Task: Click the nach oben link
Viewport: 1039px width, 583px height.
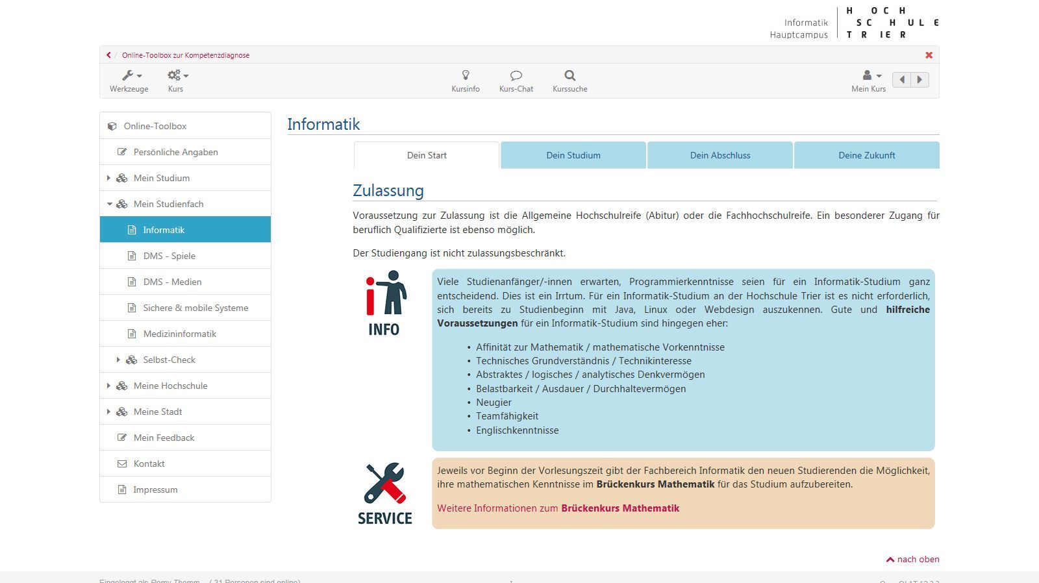Action: point(912,559)
